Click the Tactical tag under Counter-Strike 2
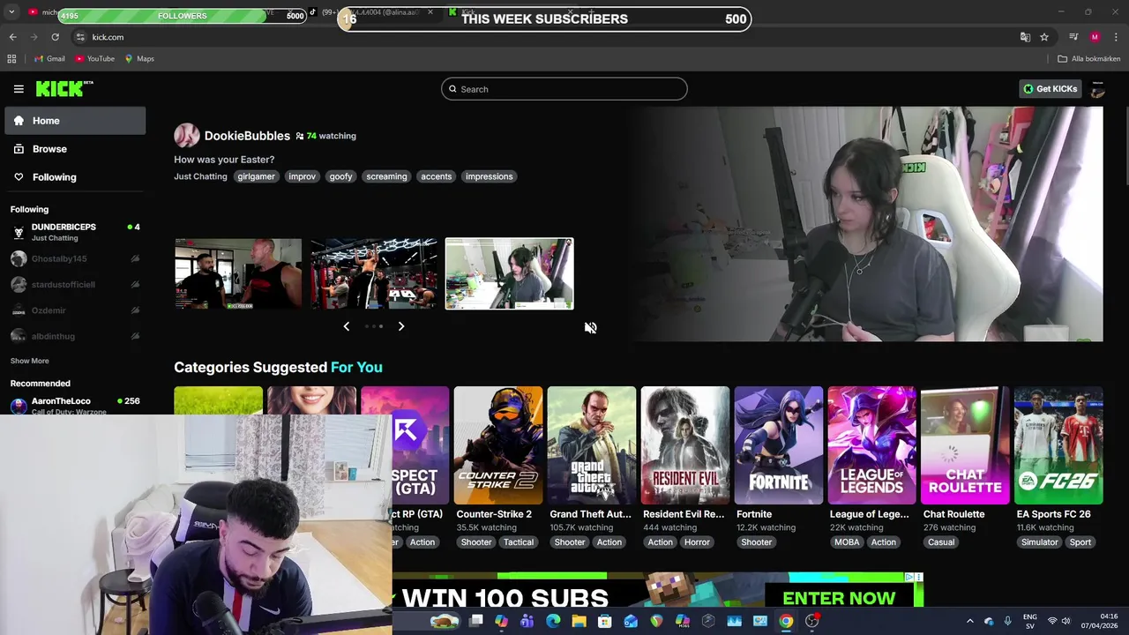Image resolution: width=1129 pixels, height=635 pixels. 519,542
